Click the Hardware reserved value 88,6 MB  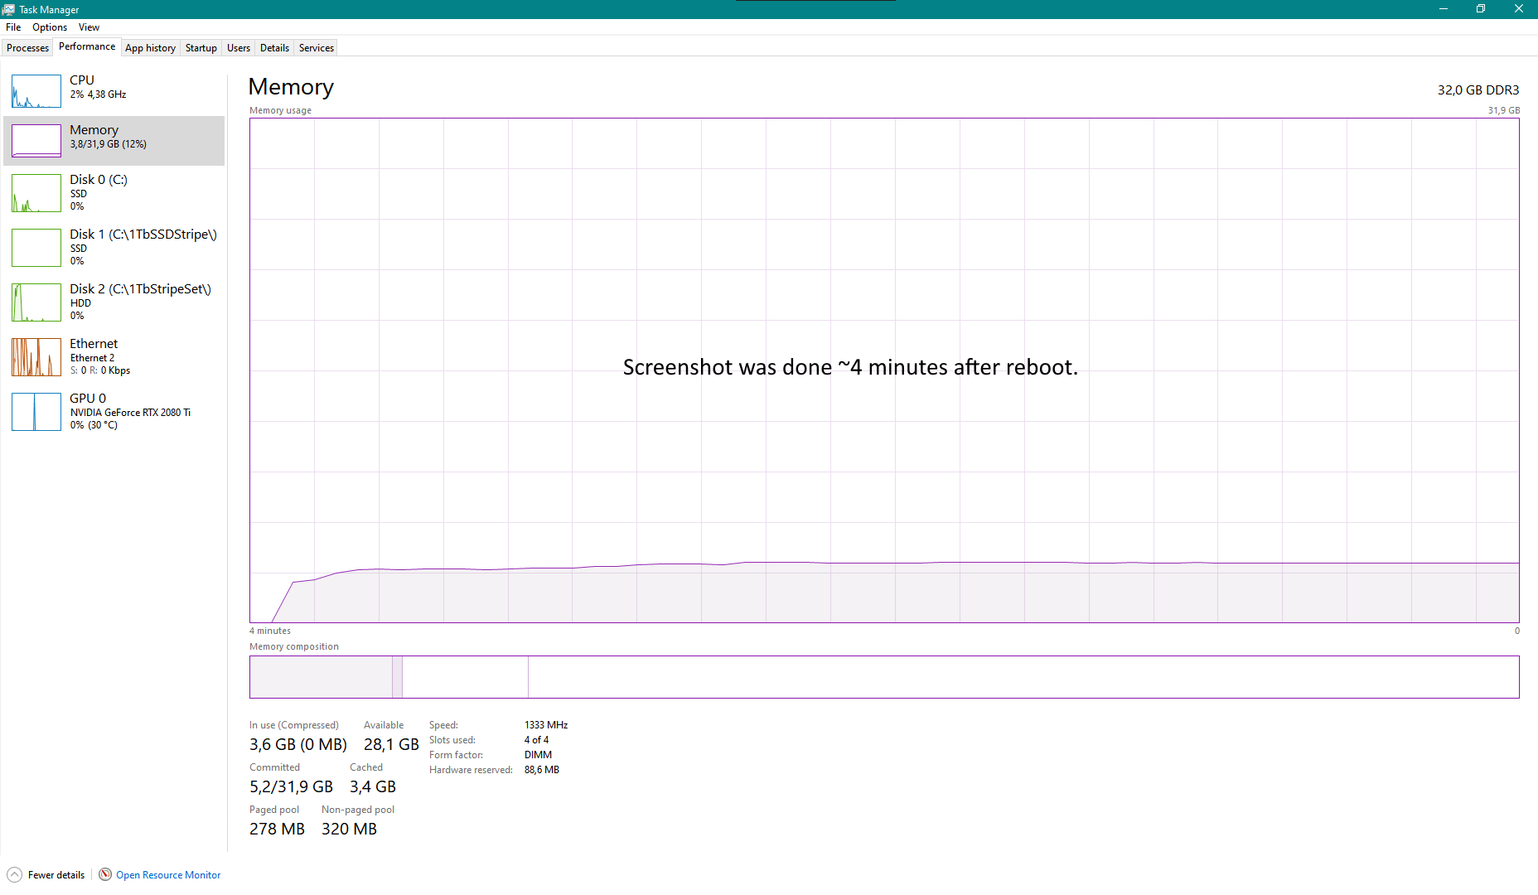pyautogui.click(x=542, y=770)
